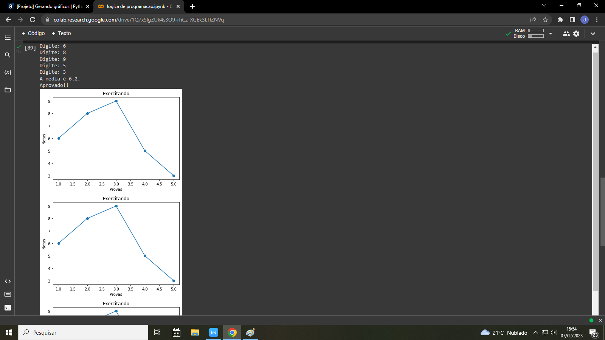Click the notebook vertical scrollbar

[596, 172]
